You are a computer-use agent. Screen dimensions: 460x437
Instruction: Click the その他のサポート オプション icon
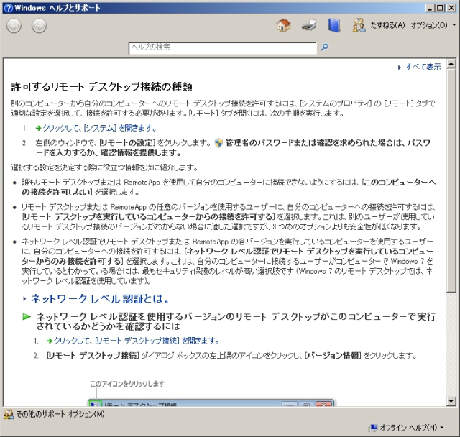click(x=9, y=414)
